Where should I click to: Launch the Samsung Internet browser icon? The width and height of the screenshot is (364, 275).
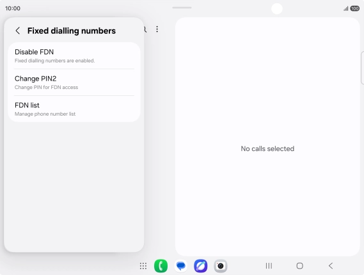click(201, 266)
